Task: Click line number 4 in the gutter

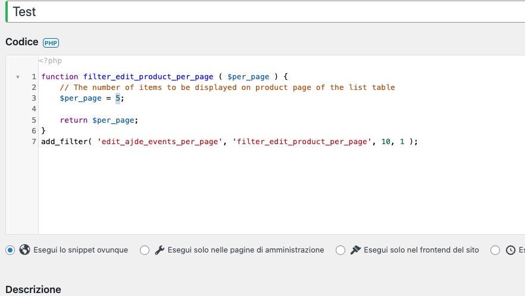Action: pos(34,109)
